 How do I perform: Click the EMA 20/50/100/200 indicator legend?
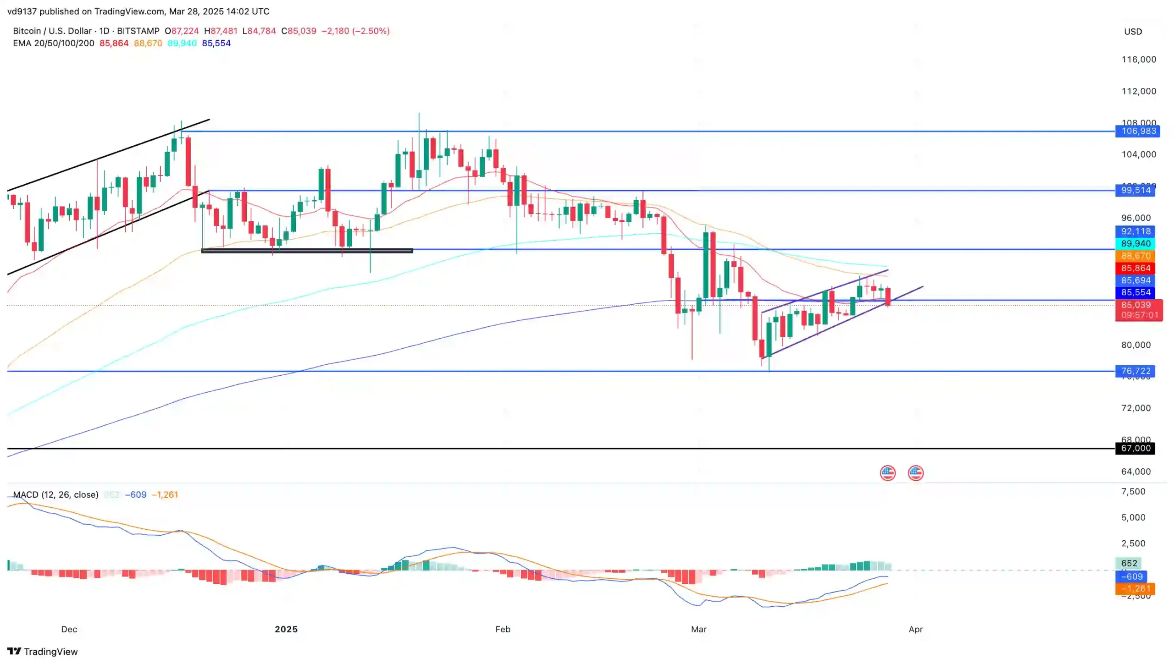tap(54, 43)
